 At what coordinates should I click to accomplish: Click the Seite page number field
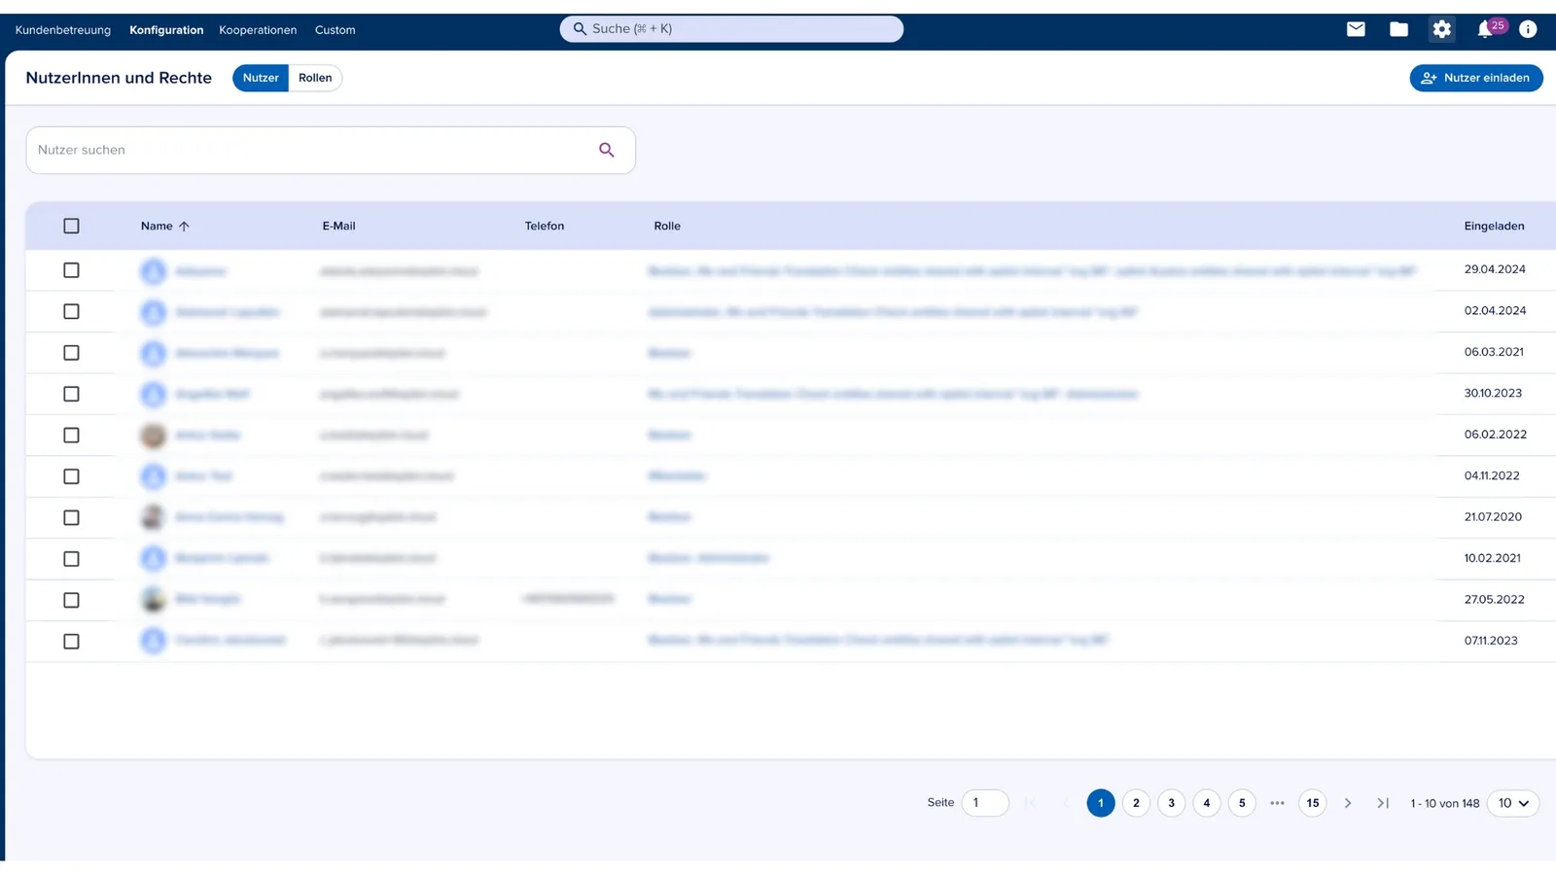pyautogui.click(x=985, y=803)
